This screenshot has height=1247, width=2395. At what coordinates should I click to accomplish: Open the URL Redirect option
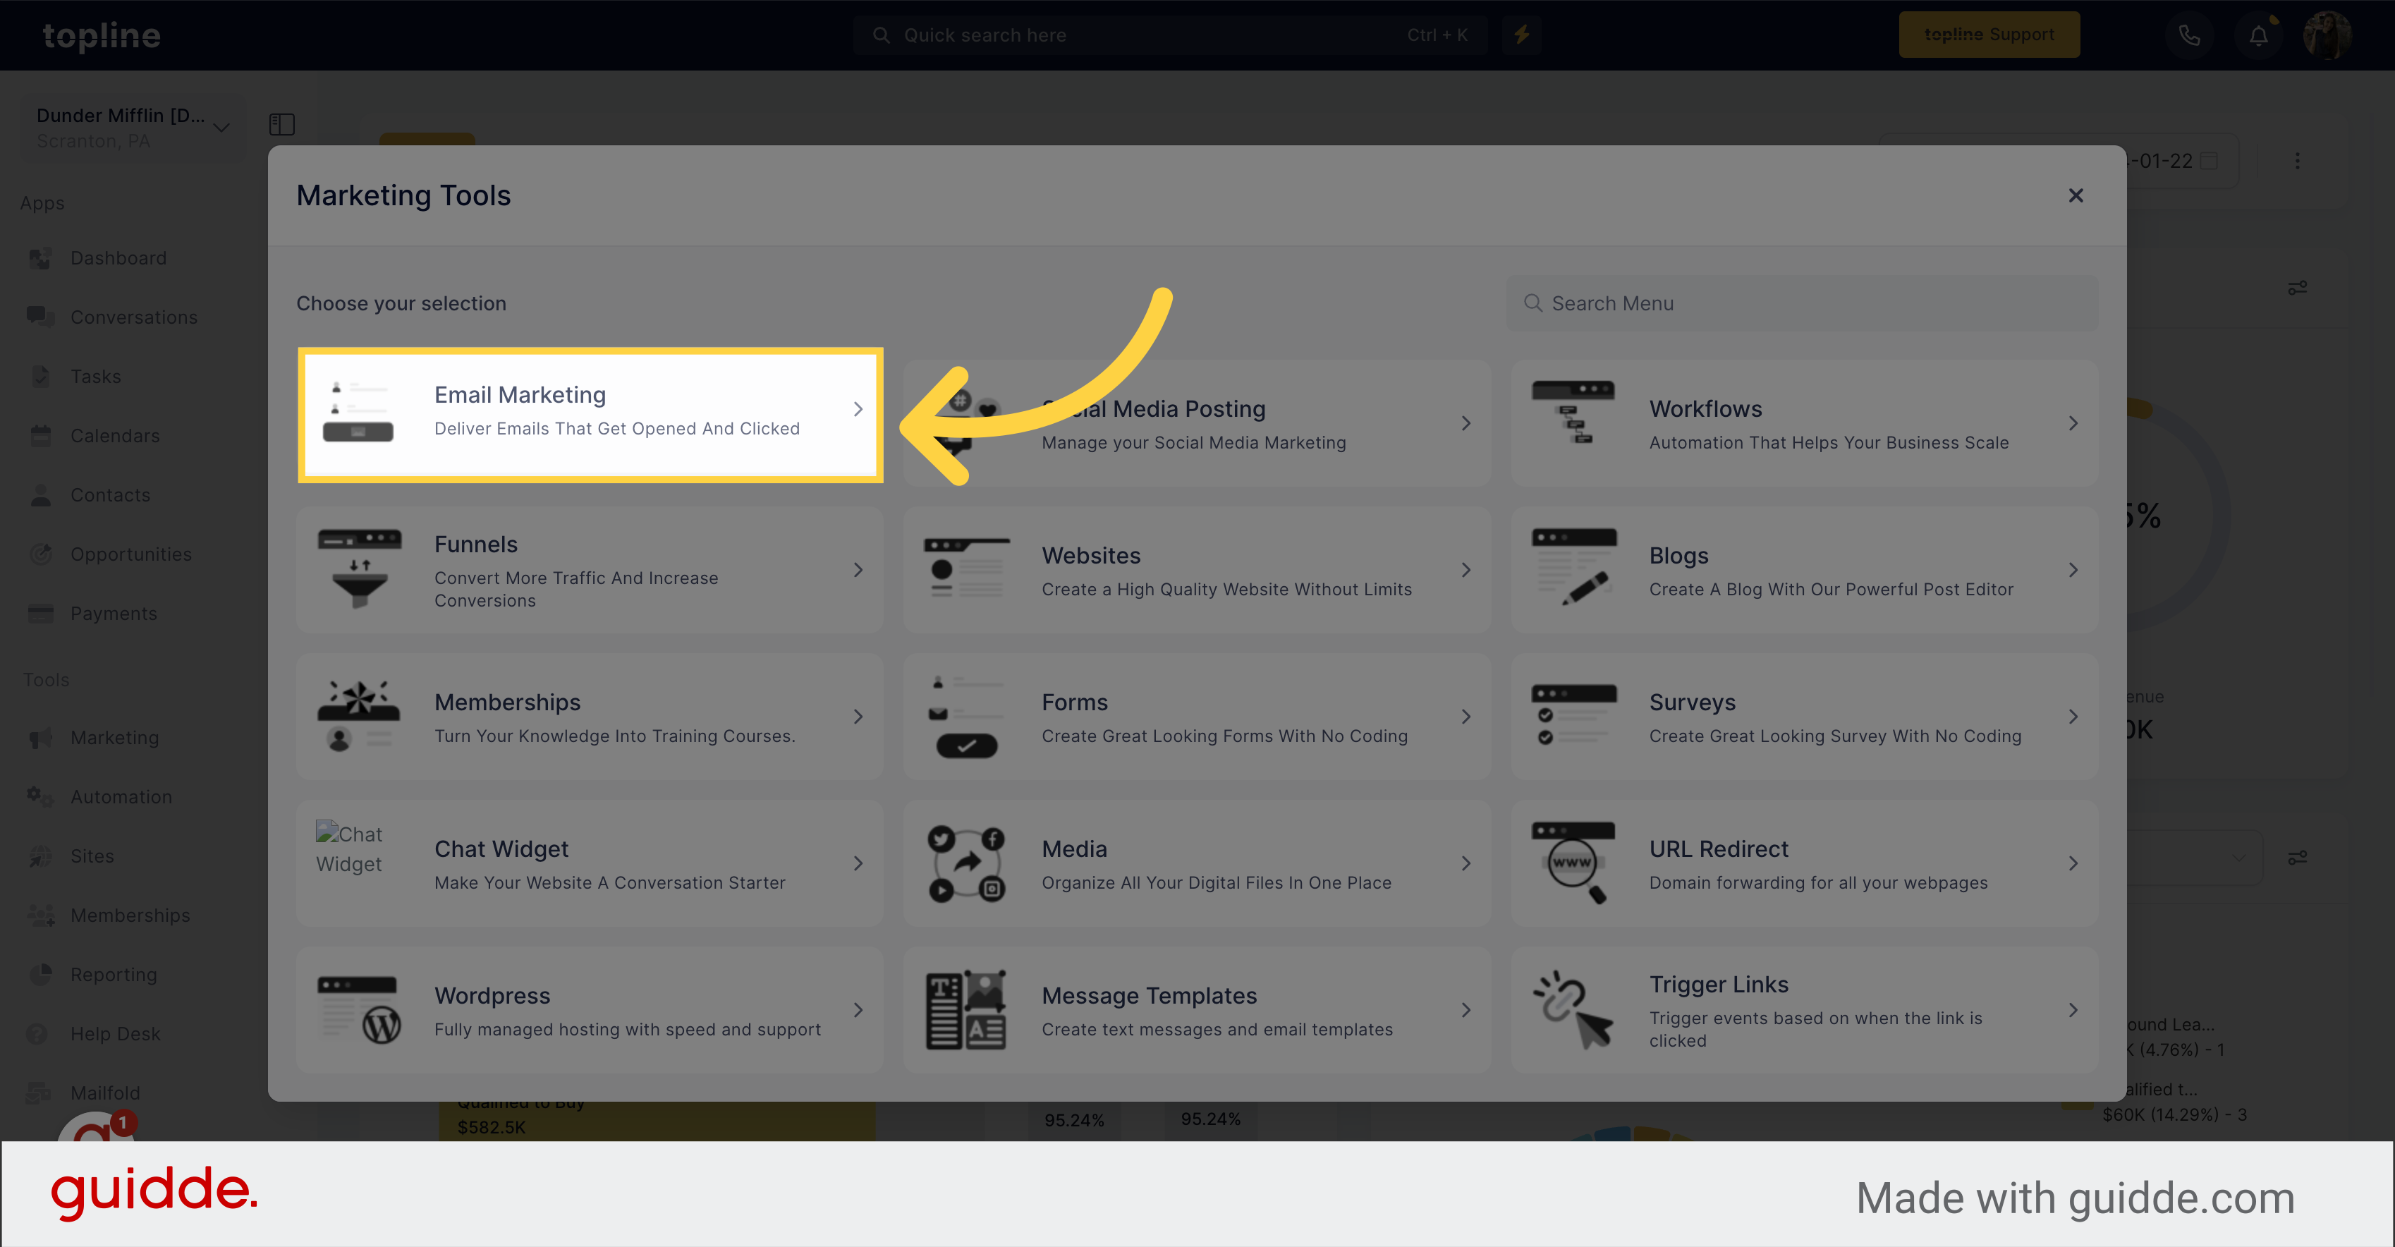[x=1805, y=864]
